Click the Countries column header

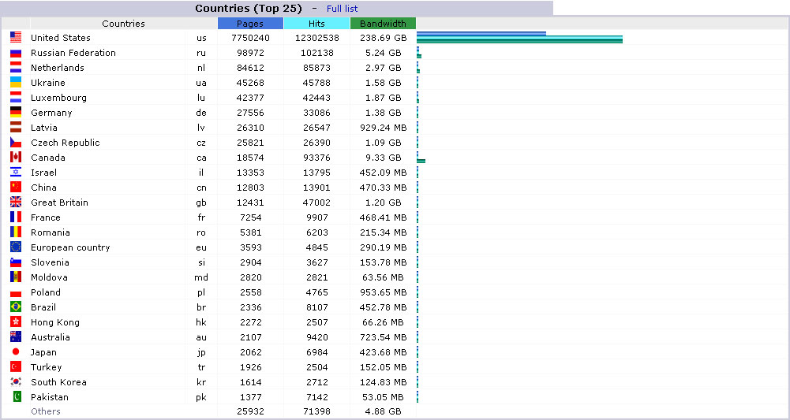coord(123,24)
